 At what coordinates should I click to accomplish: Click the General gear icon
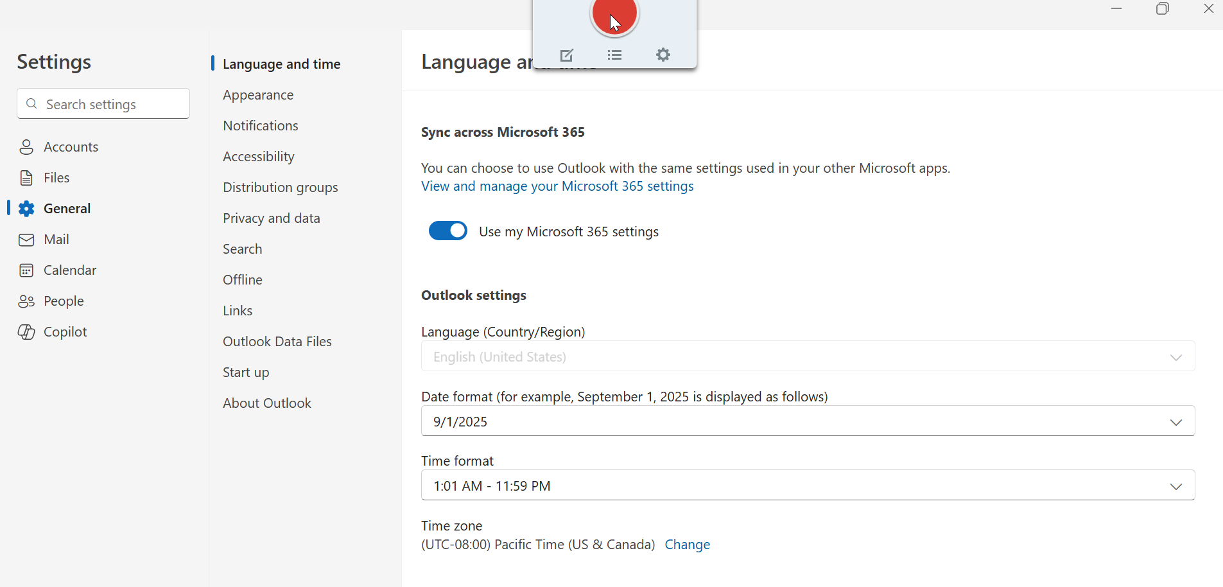click(x=26, y=209)
